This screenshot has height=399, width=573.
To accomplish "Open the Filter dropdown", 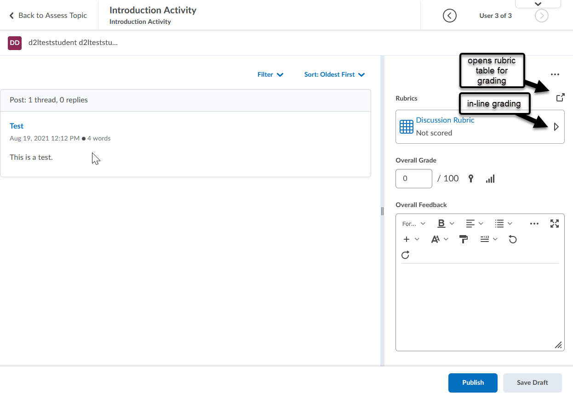I will [270, 74].
